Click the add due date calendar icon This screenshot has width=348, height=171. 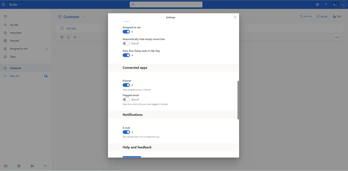(62, 37)
